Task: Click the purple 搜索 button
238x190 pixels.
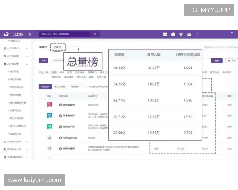Action: [x=217, y=61]
